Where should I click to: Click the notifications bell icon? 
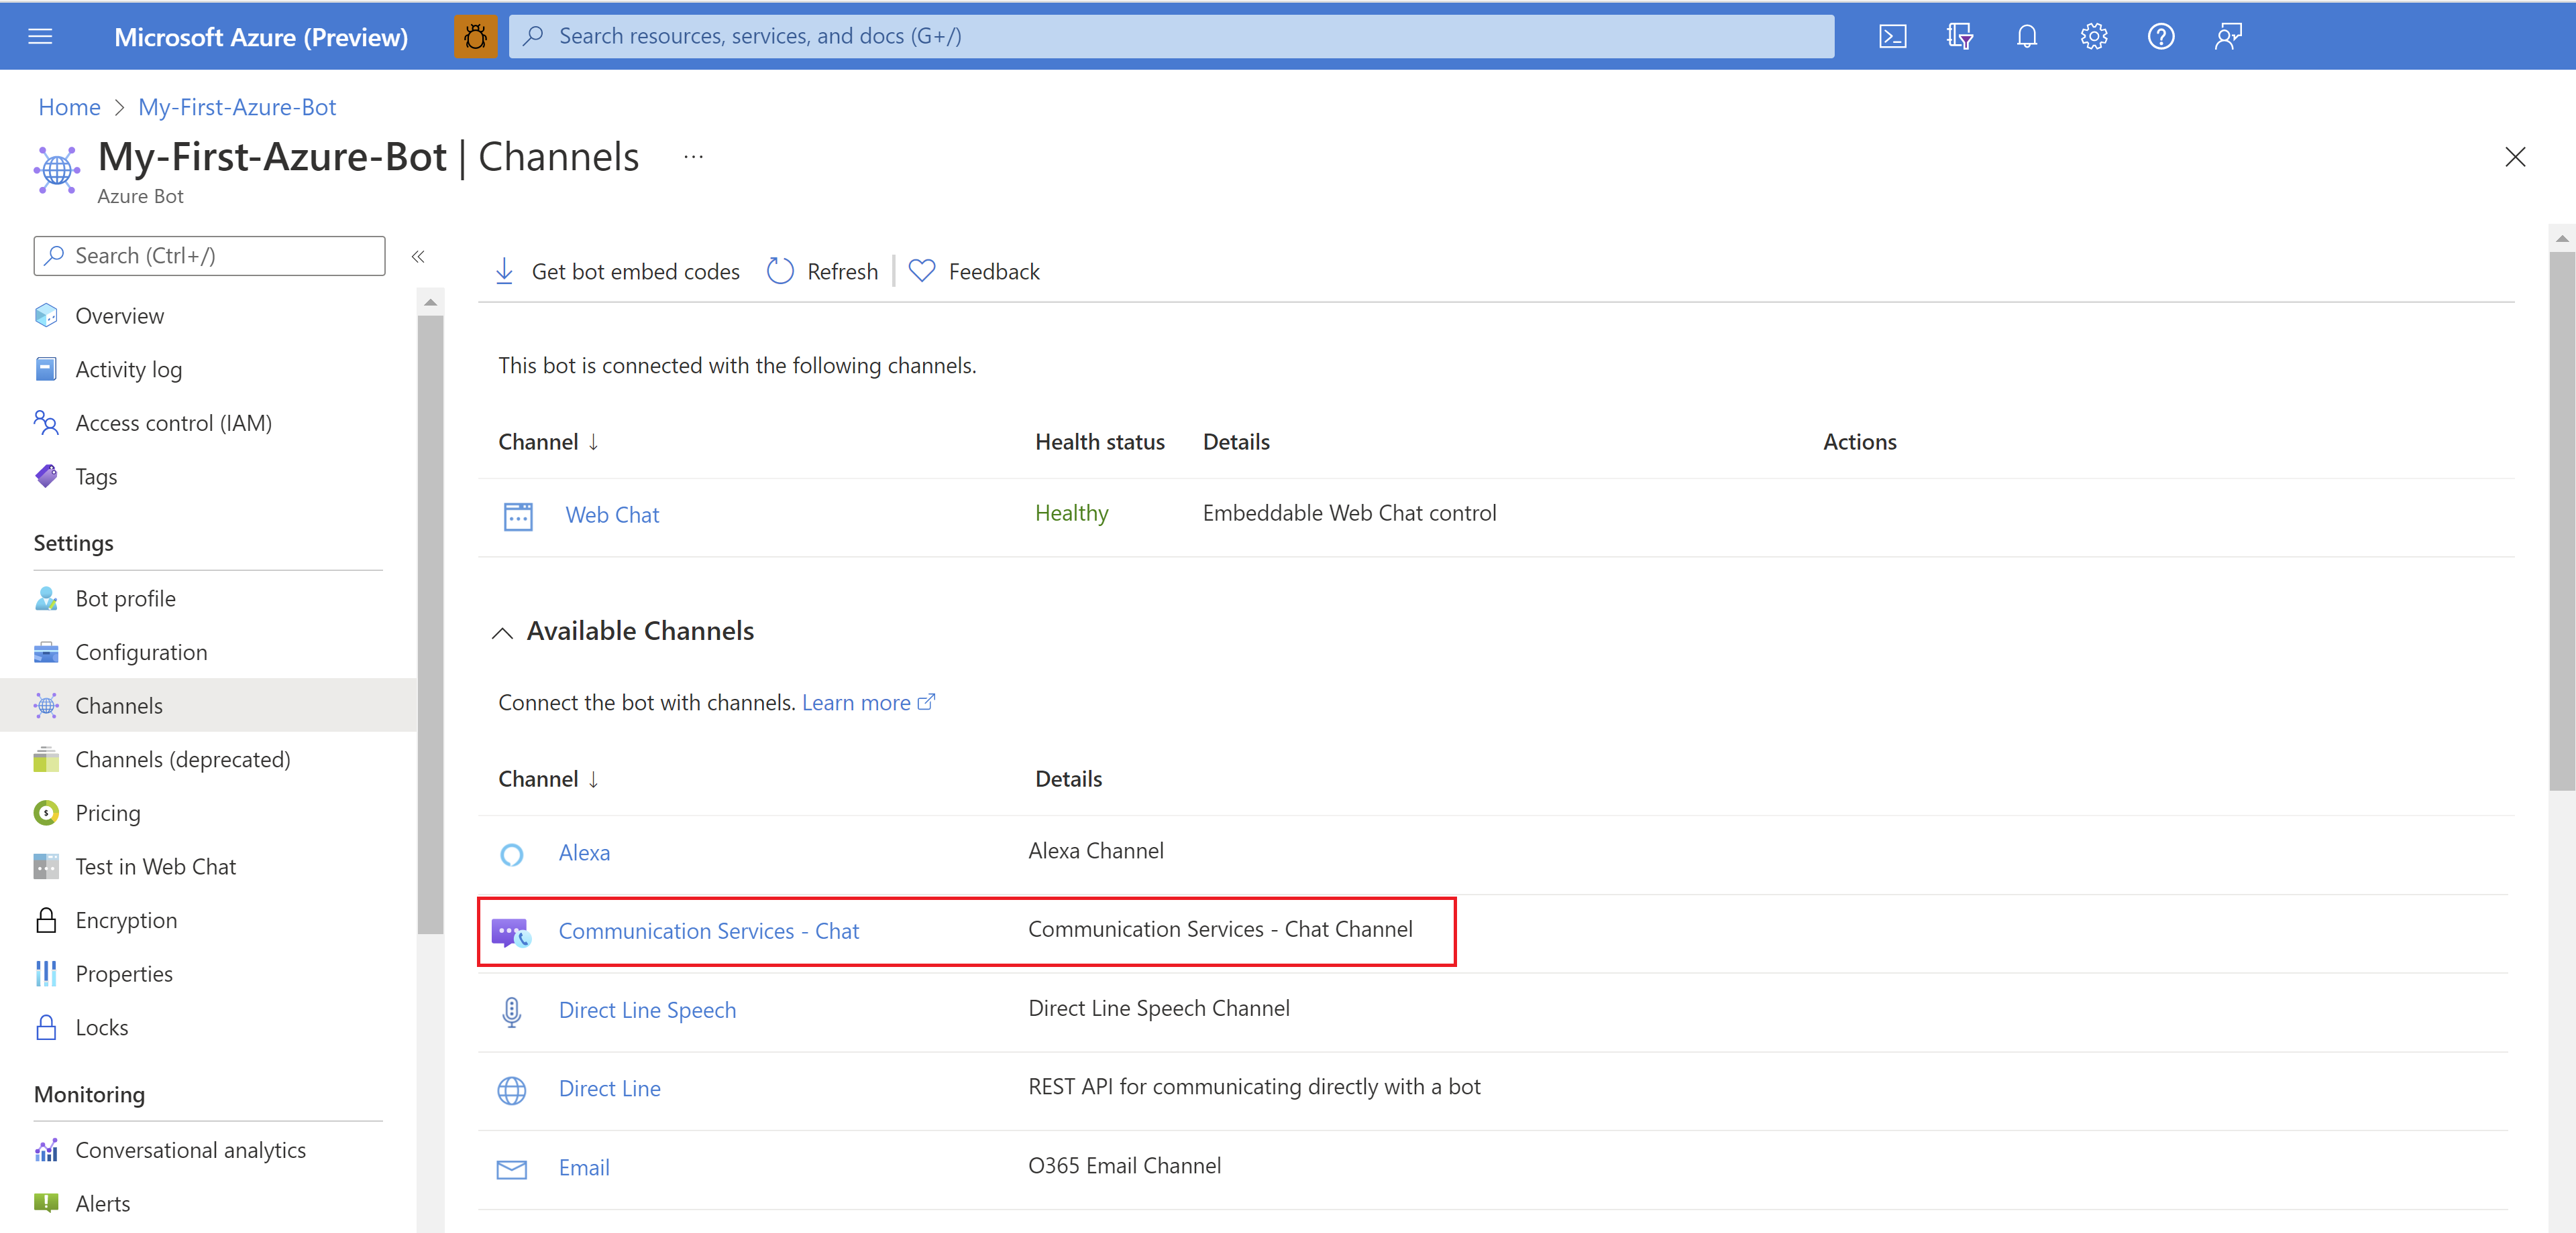coord(2026,37)
